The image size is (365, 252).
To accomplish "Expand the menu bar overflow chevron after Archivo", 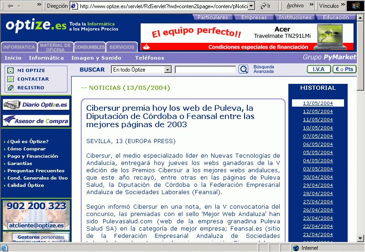I will coord(311,5).
